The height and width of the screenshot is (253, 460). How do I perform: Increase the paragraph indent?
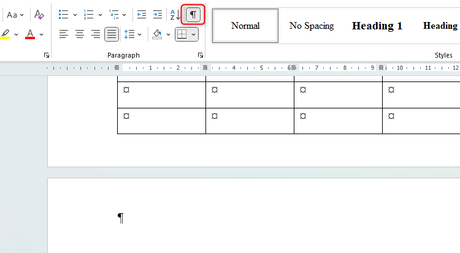(x=158, y=14)
